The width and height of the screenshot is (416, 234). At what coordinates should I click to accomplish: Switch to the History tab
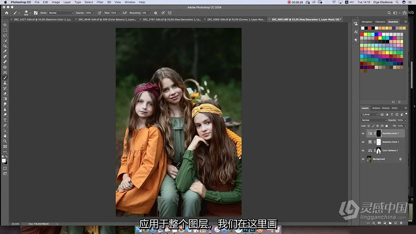point(386,108)
